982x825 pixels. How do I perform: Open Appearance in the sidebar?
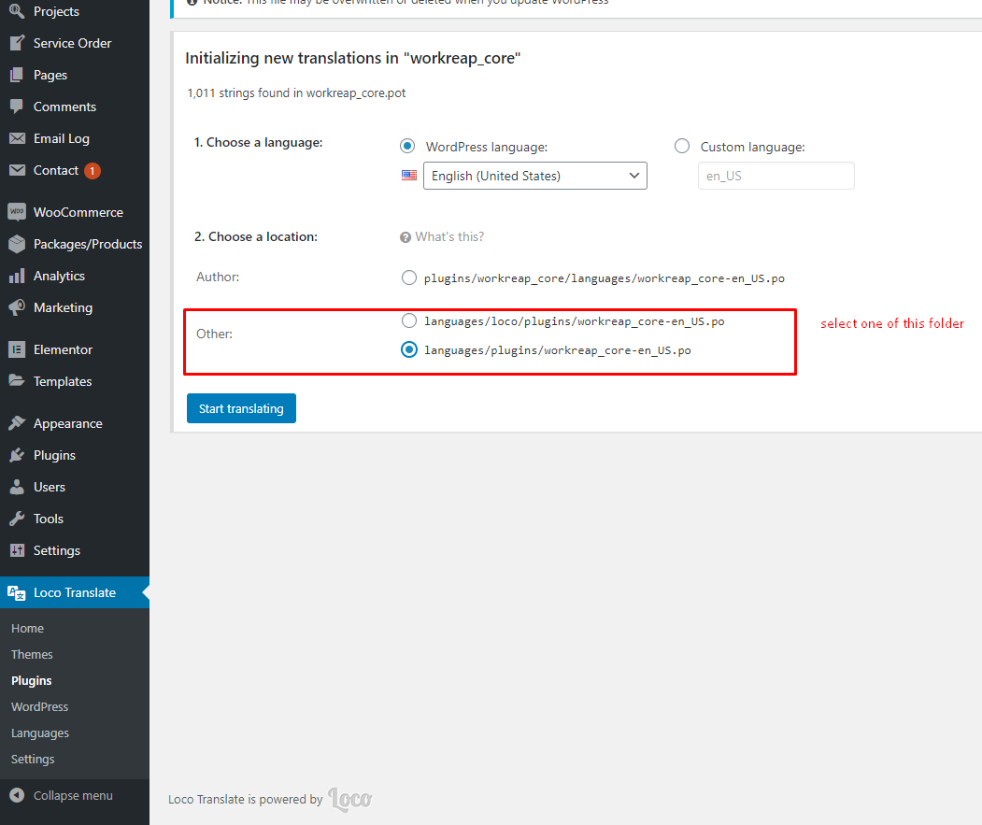point(67,424)
